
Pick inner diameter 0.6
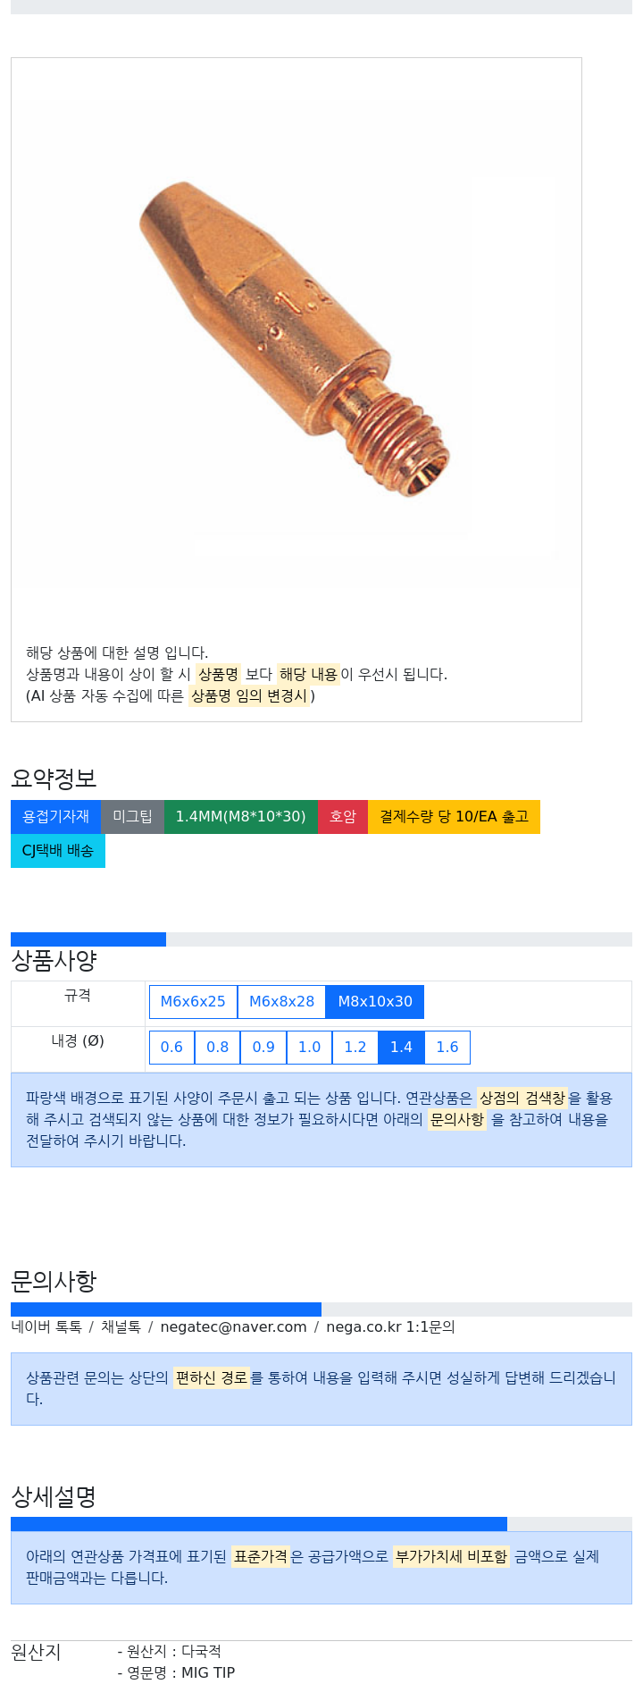pos(171,1048)
